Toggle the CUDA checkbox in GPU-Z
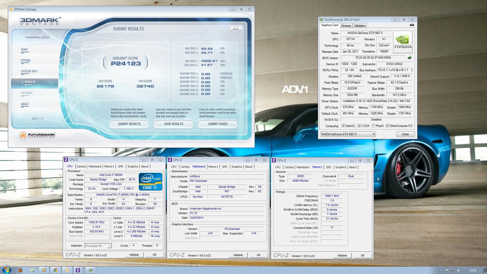Screen dimensions: 487x274 point(359,126)
